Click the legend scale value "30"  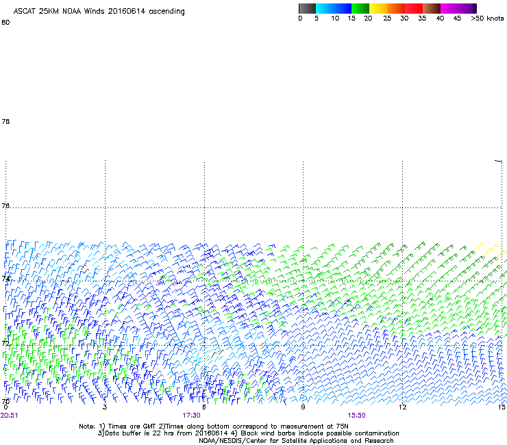(404, 18)
